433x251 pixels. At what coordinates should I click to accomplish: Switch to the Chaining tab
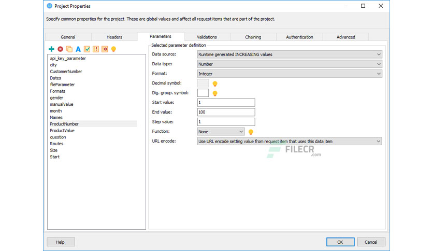253,37
